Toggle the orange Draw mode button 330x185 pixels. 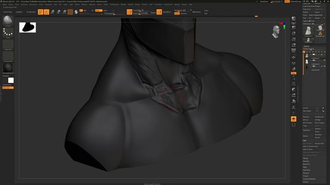[46, 12]
